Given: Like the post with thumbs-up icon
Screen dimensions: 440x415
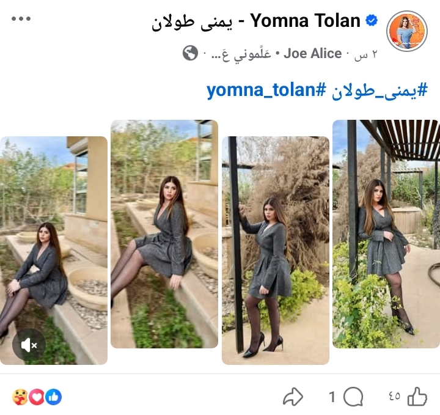Looking at the screenshot, I should [x=417, y=397].
